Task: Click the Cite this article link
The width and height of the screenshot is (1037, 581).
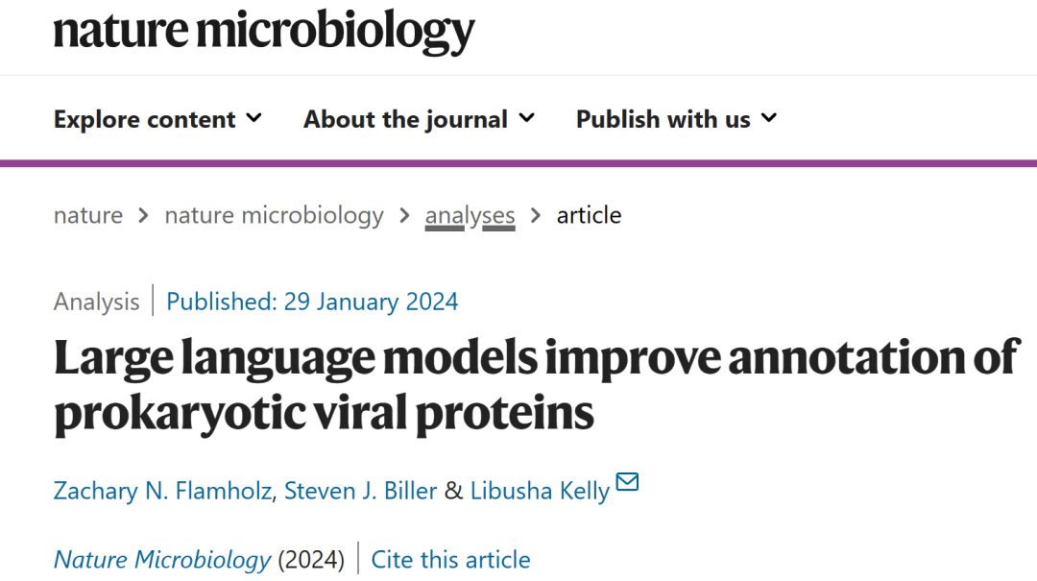Action: point(450,559)
